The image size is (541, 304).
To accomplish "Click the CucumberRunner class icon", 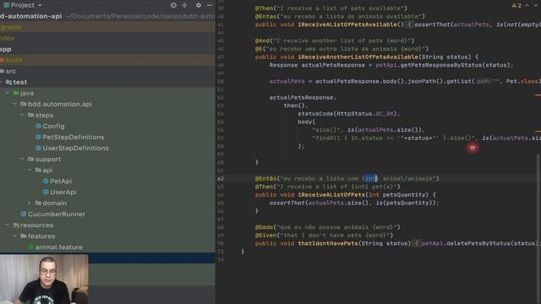I will click(x=24, y=214).
